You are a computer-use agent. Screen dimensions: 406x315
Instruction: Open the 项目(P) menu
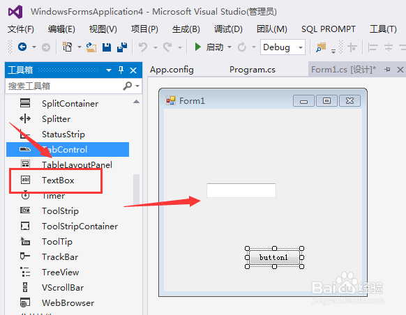(x=144, y=29)
